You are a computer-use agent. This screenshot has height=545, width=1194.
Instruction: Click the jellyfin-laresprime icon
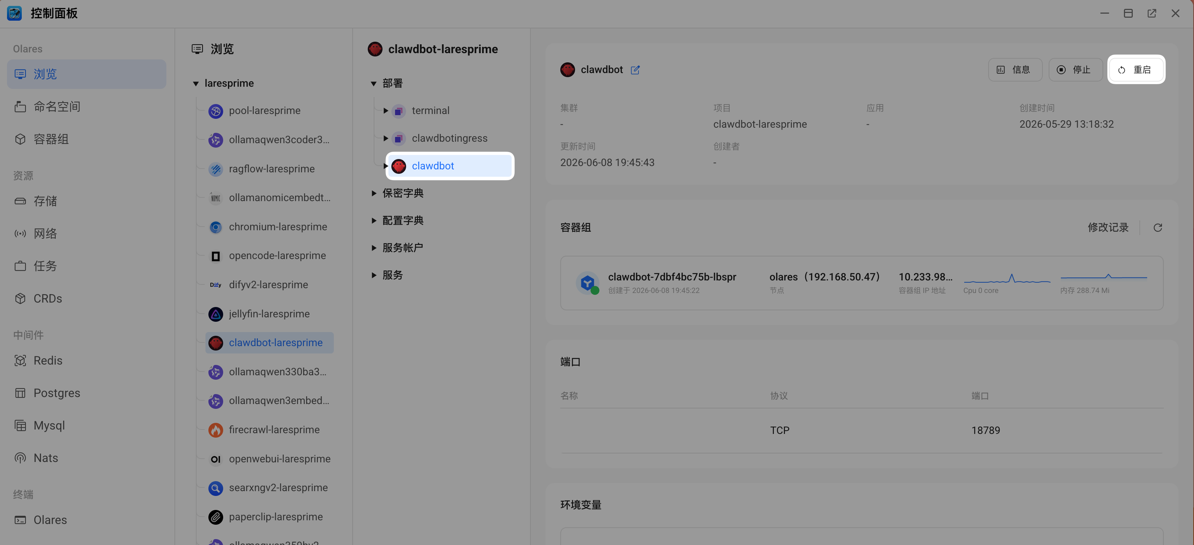[x=215, y=314]
